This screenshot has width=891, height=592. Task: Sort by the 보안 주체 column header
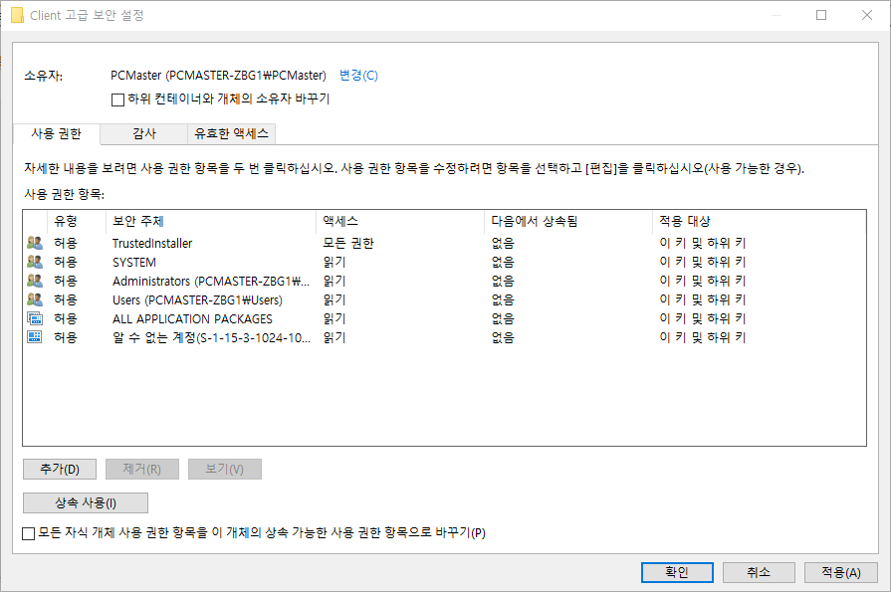coord(211,221)
